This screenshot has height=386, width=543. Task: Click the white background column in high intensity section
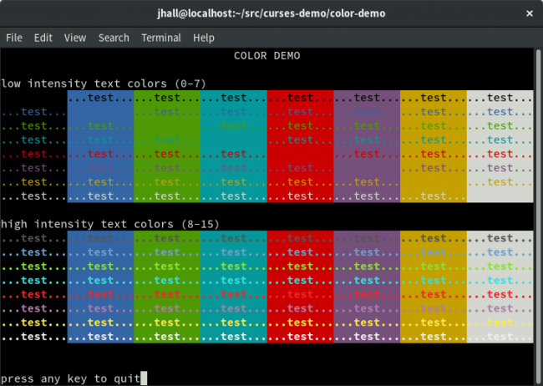pyautogui.click(x=500, y=287)
